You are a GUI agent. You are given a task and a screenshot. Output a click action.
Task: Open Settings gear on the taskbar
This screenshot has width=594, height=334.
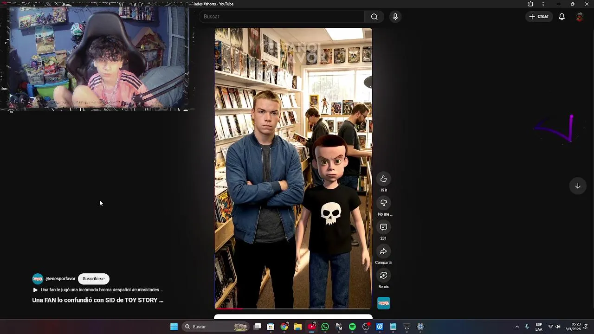point(420,327)
